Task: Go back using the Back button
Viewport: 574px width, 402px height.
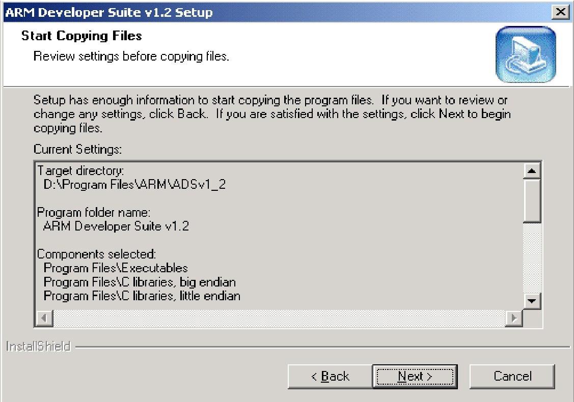Action: (x=330, y=377)
